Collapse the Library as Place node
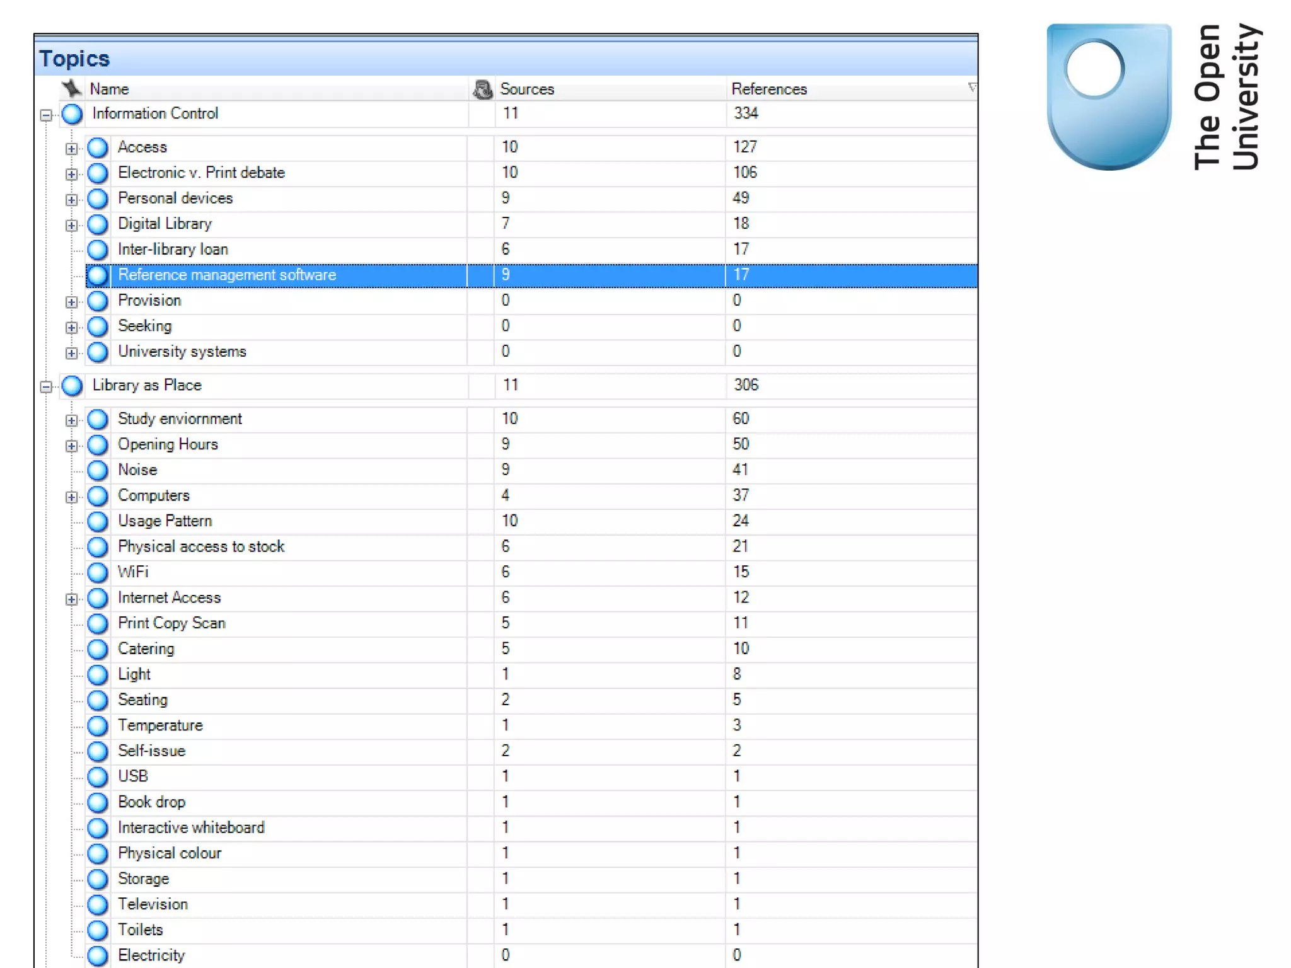 click(46, 386)
